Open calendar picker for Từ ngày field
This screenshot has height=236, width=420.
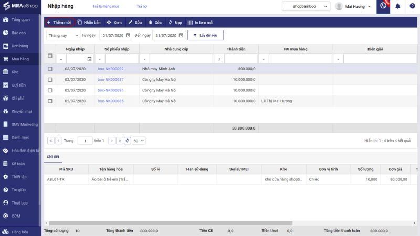coord(128,35)
